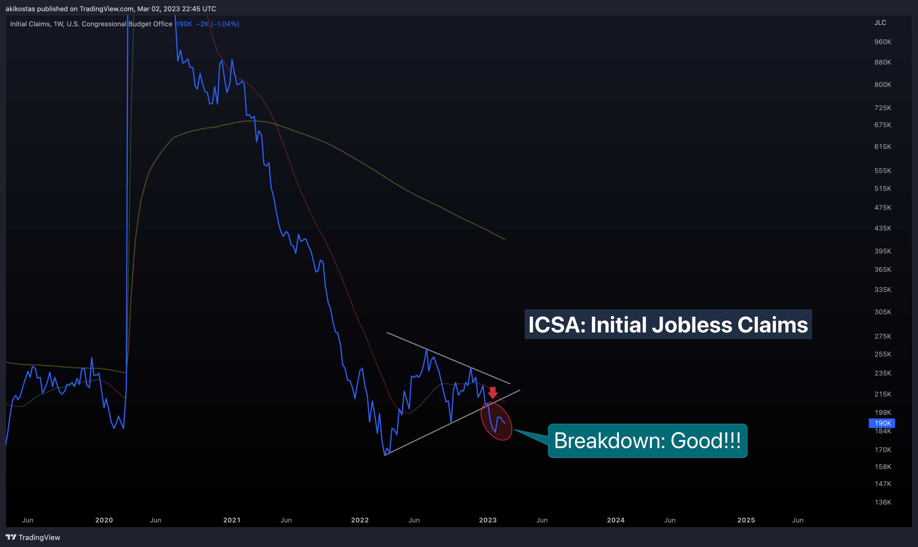Click the '190K' value in the legend

tap(184, 24)
